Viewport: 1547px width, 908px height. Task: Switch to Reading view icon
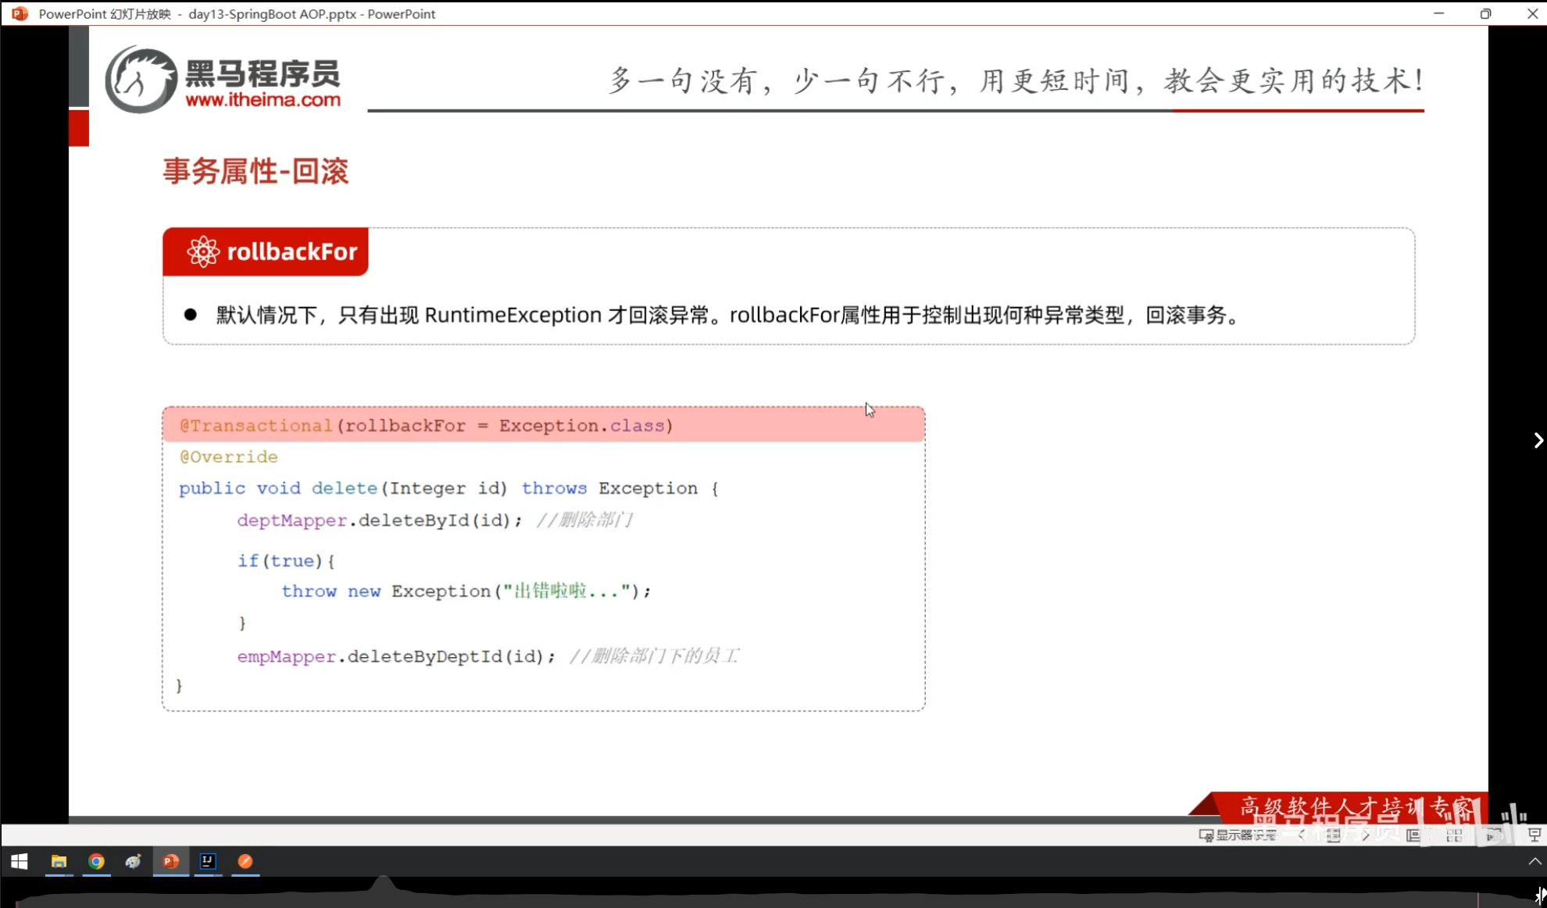tap(1493, 835)
